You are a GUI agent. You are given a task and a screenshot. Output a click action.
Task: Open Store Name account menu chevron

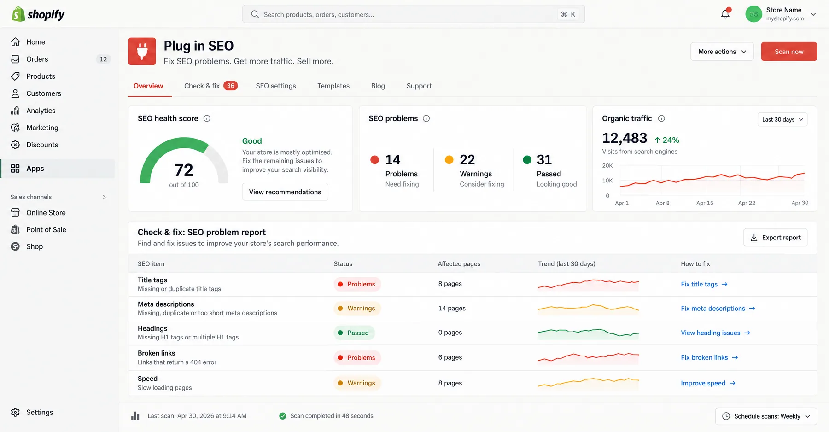[x=813, y=14]
